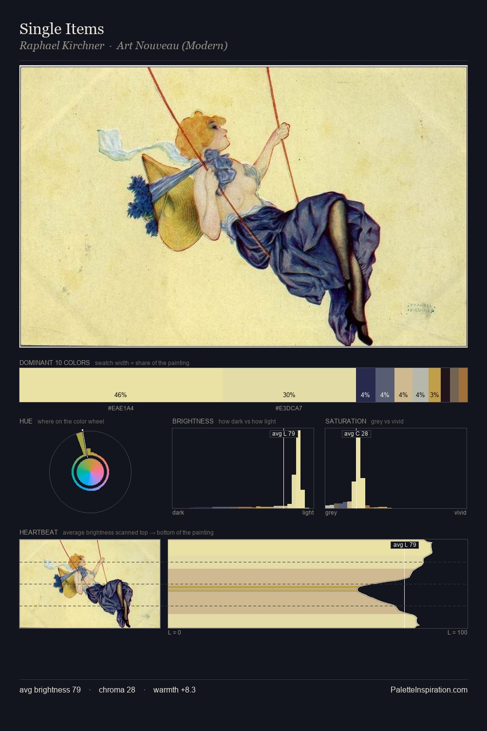Viewport: 487px width, 731px height.
Task: Click the tallest brightness histogram bar
Action: tap(298, 469)
